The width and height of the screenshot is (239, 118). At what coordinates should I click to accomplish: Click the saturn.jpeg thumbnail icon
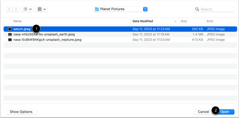(10, 29)
